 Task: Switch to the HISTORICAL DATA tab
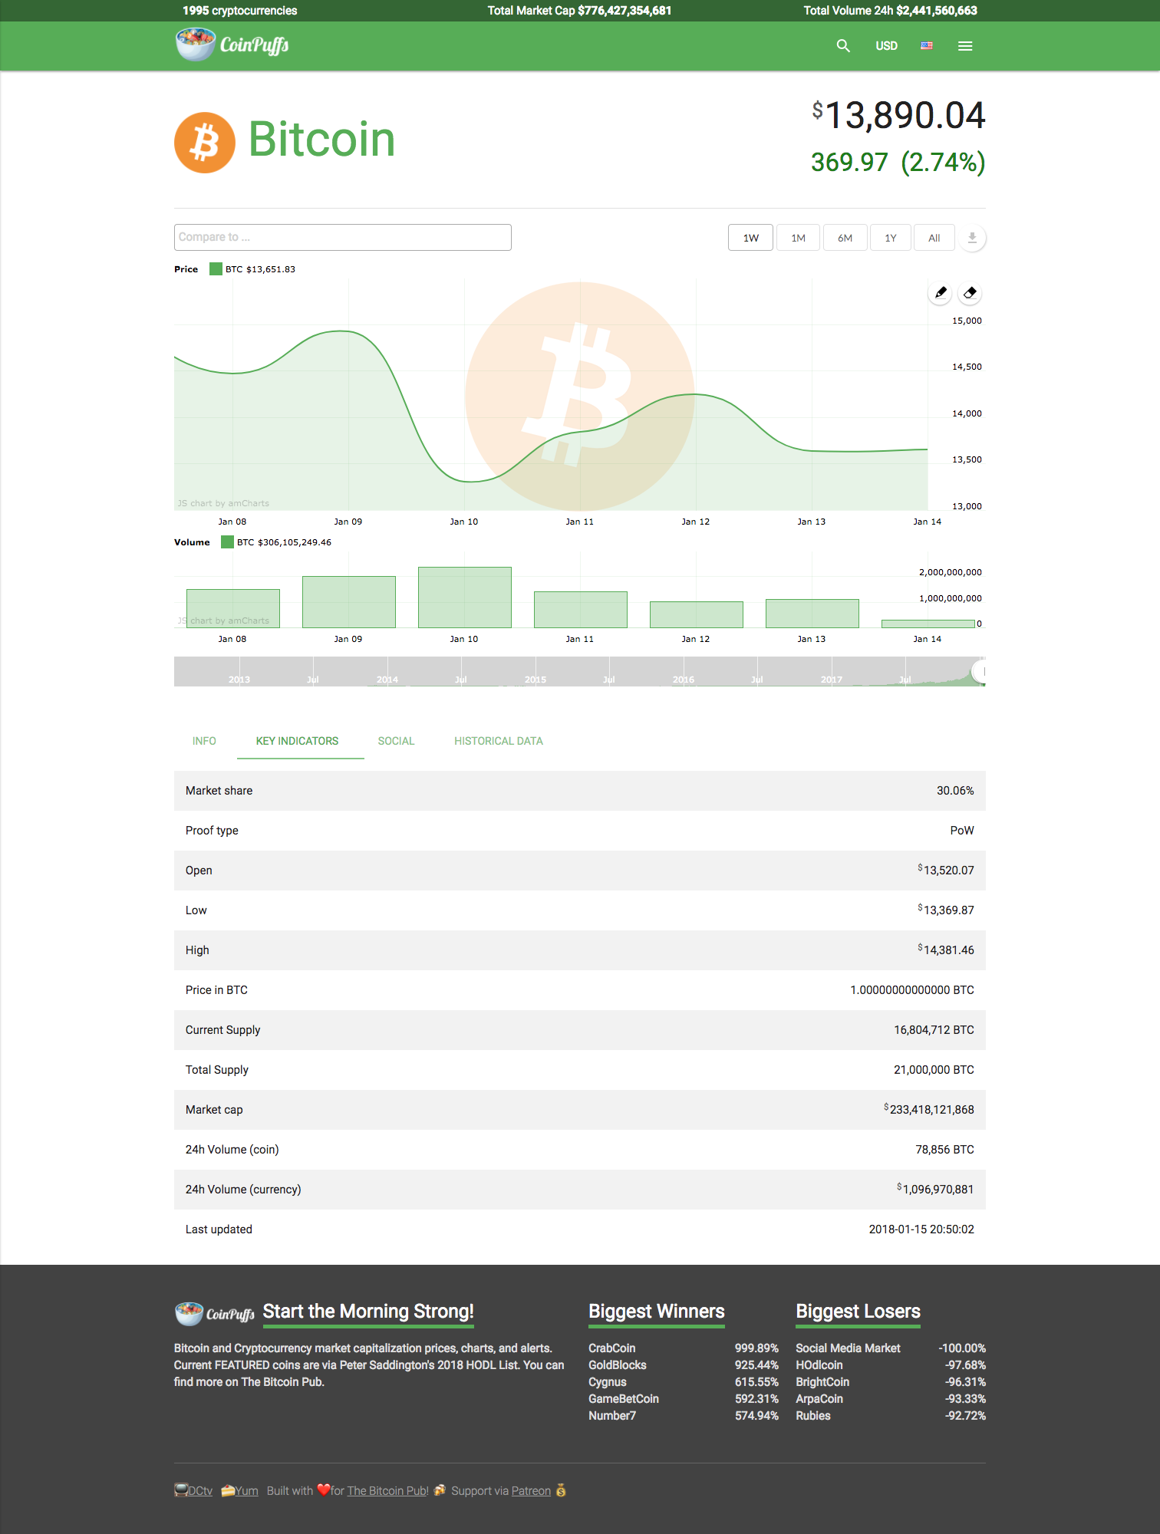(498, 741)
